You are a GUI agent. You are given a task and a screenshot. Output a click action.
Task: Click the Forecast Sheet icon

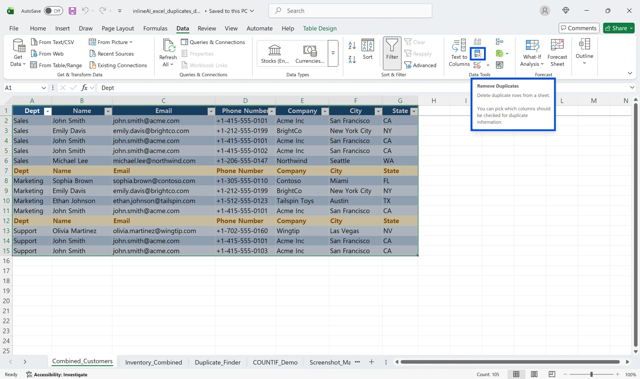tap(557, 52)
